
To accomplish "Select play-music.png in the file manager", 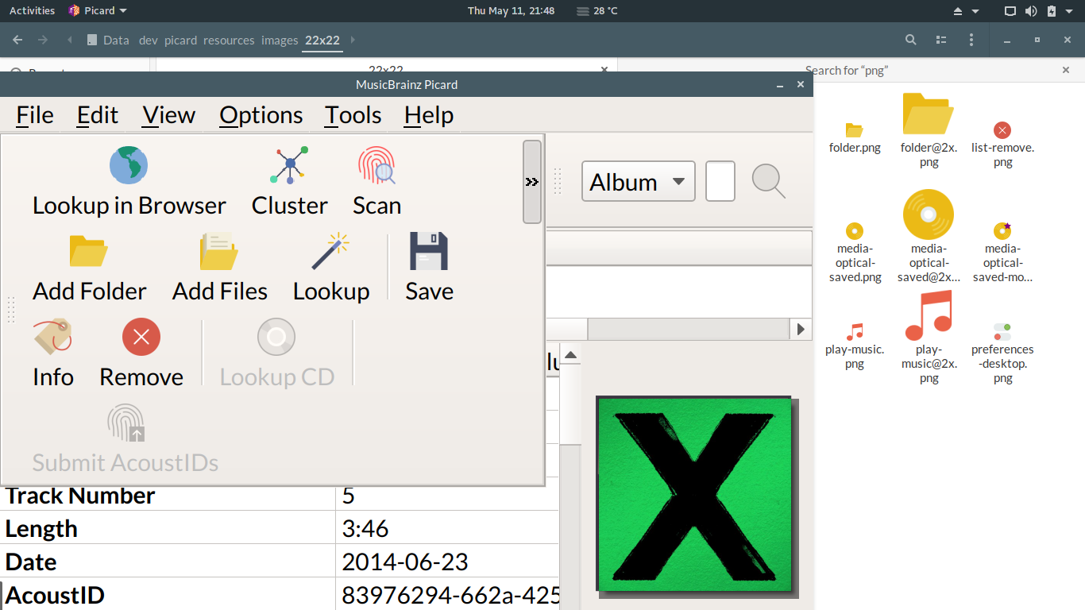I will point(855,346).
